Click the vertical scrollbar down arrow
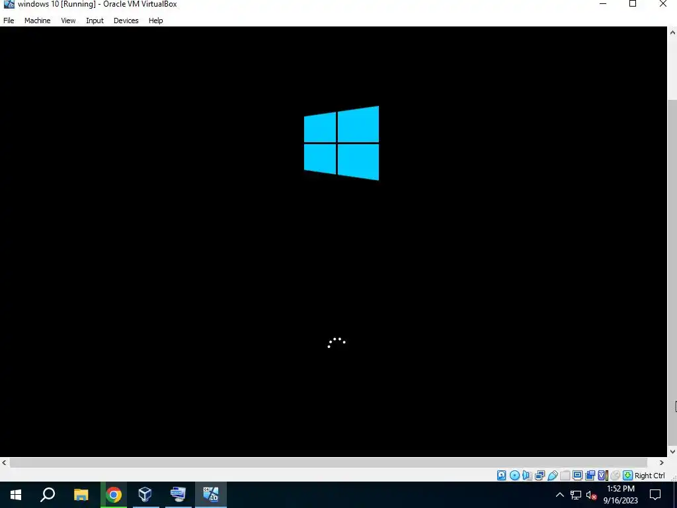677x508 pixels. pyautogui.click(x=672, y=451)
